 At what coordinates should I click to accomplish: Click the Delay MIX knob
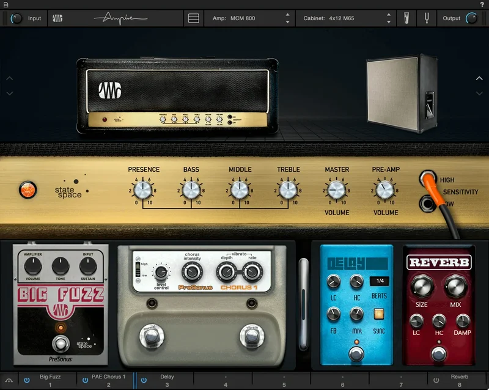tap(356, 314)
